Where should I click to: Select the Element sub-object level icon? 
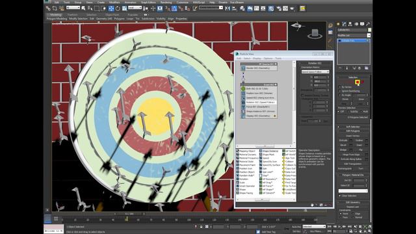[363, 83]
